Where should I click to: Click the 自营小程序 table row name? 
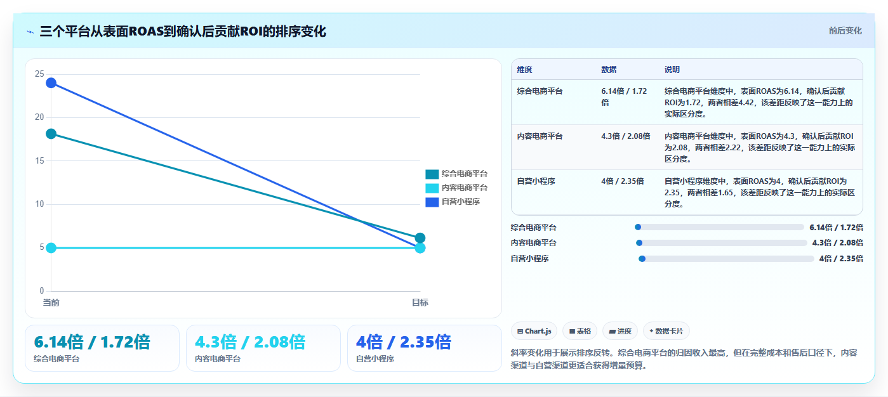pyautogui.click(x=536, y=181)
